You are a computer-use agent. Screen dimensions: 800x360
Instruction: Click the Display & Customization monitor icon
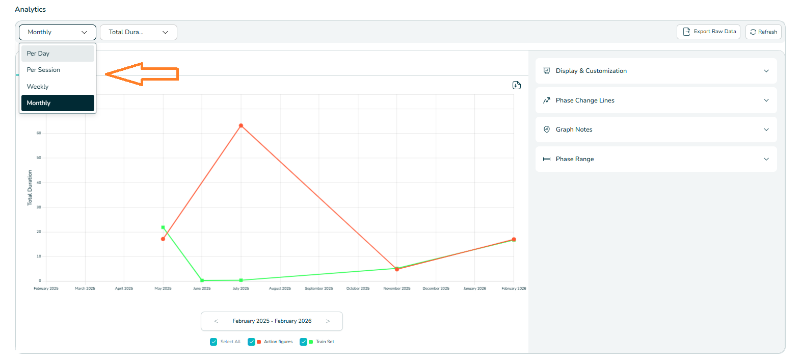547,71
